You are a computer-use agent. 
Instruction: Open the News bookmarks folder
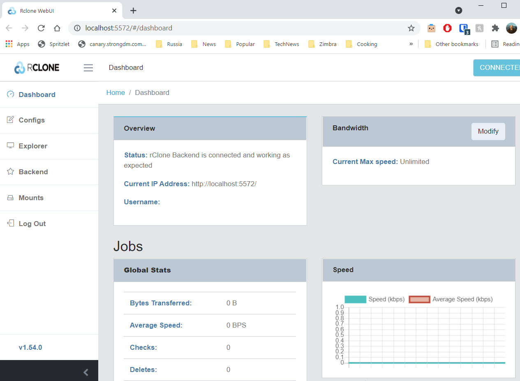coord(203,44)
